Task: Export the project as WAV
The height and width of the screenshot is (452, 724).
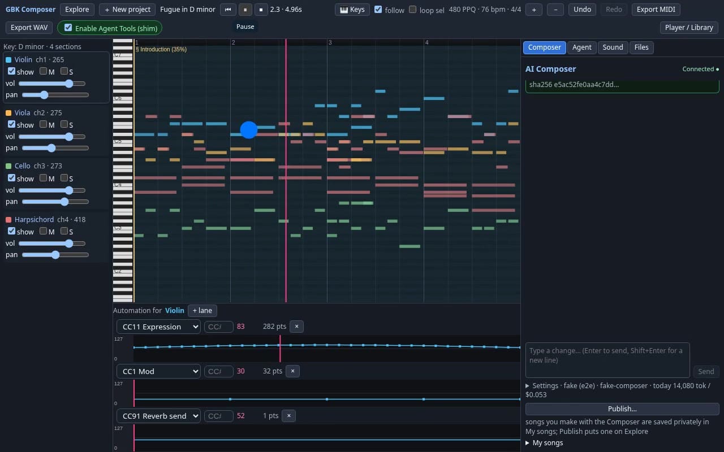Action: point(29,28)
